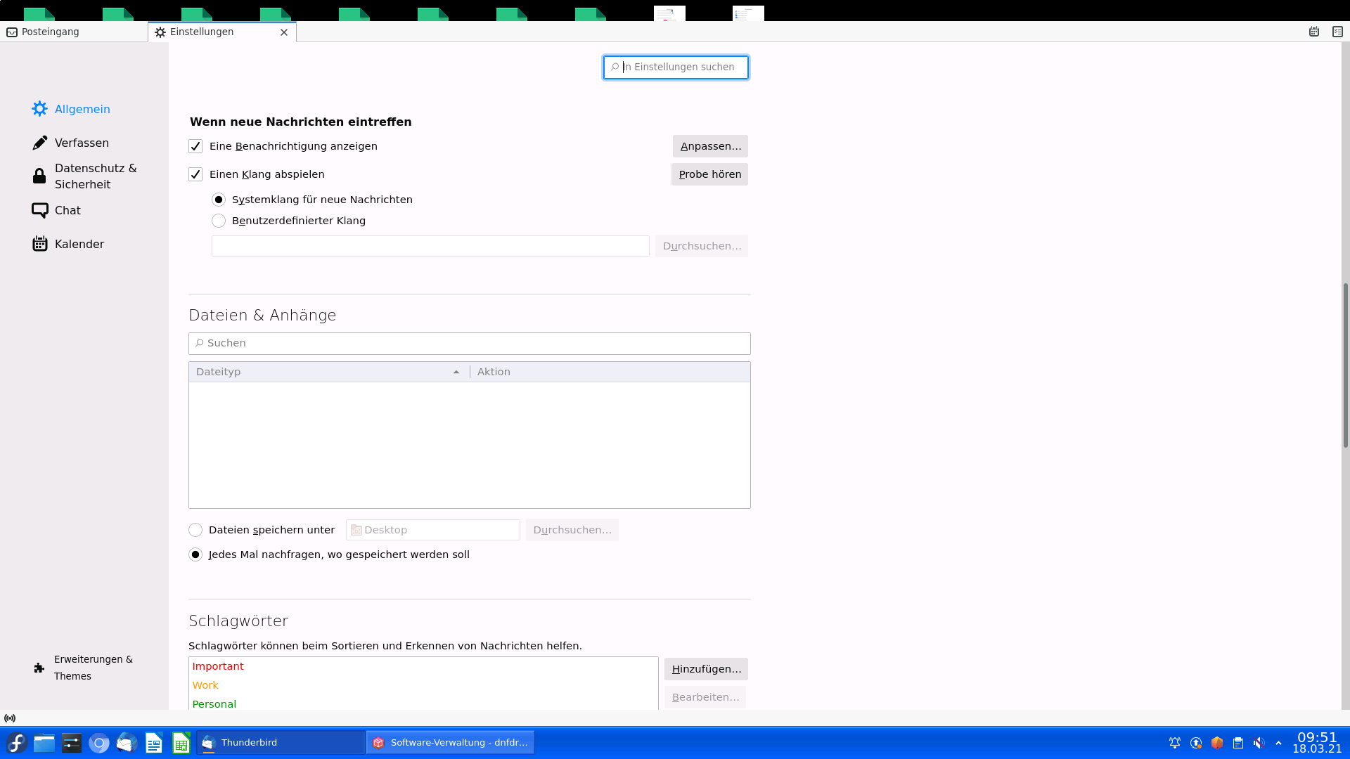Viewport: 1350px width, 759px height.
Task: Open Erweiterungen & Themes puzzle icon
Action: [39, 668]
